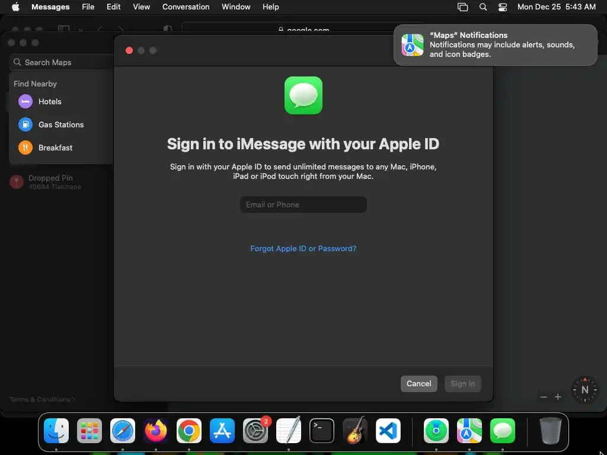The image size is (607, 455).
Task: Open the View menu
Action: pyautogui.click(x=141, y=7)
